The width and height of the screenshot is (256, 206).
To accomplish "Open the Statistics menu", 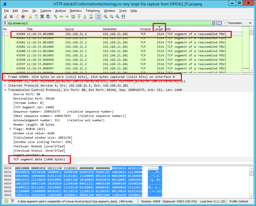I will point(76,11).
